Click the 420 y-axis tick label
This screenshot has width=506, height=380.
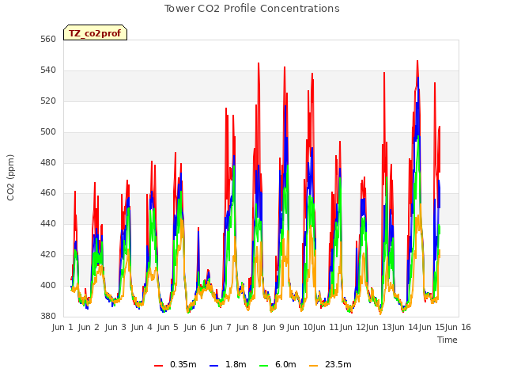click(48, 255)
